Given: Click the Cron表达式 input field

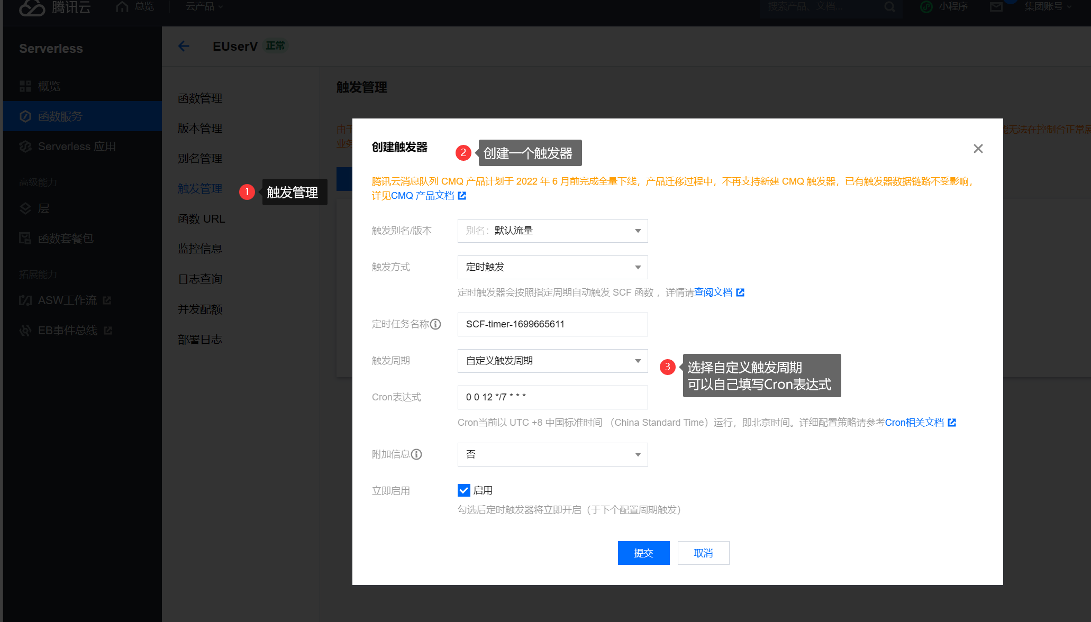Looking at the screenshot, I should coord(552,397).
